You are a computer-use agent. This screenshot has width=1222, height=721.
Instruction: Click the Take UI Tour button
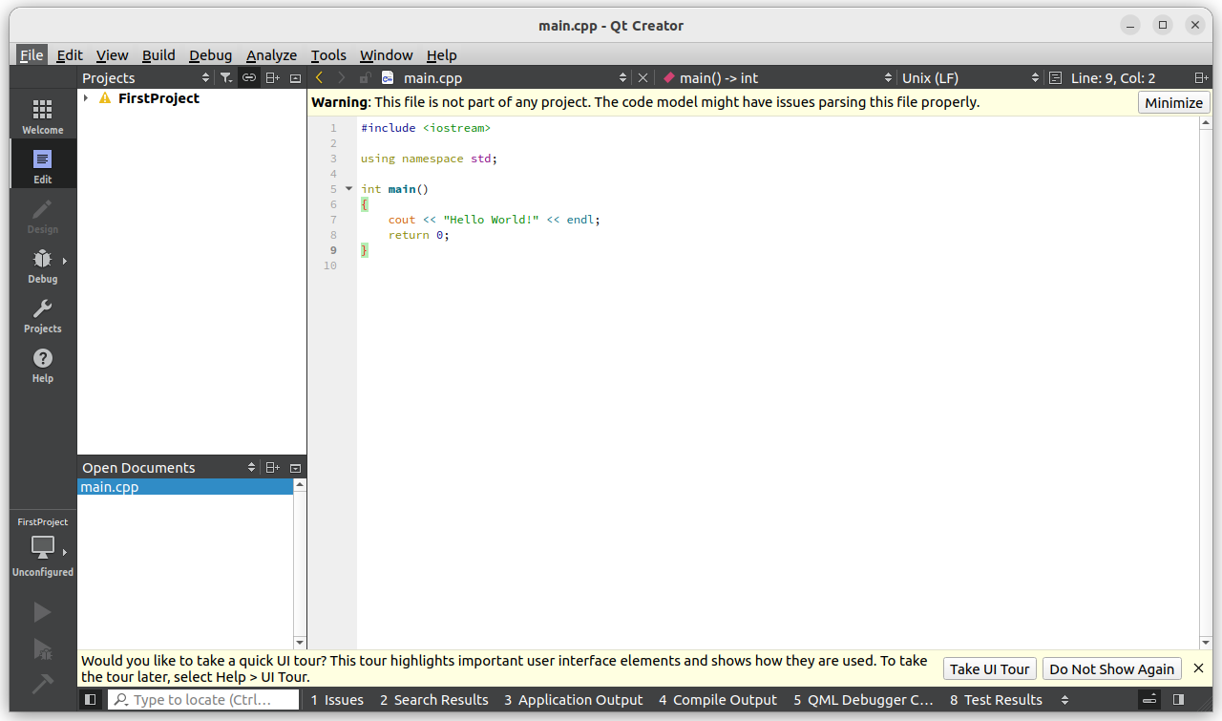pos(989,668)
